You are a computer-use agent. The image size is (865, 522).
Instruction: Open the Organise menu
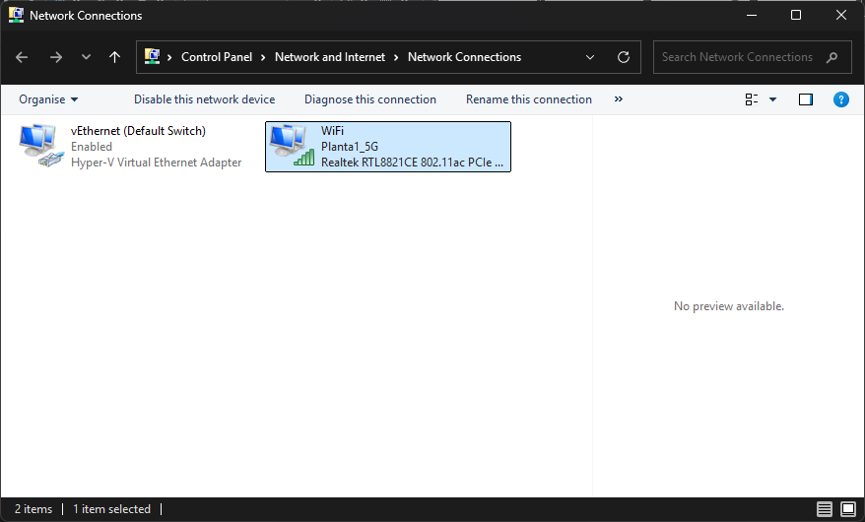point(48,99)
